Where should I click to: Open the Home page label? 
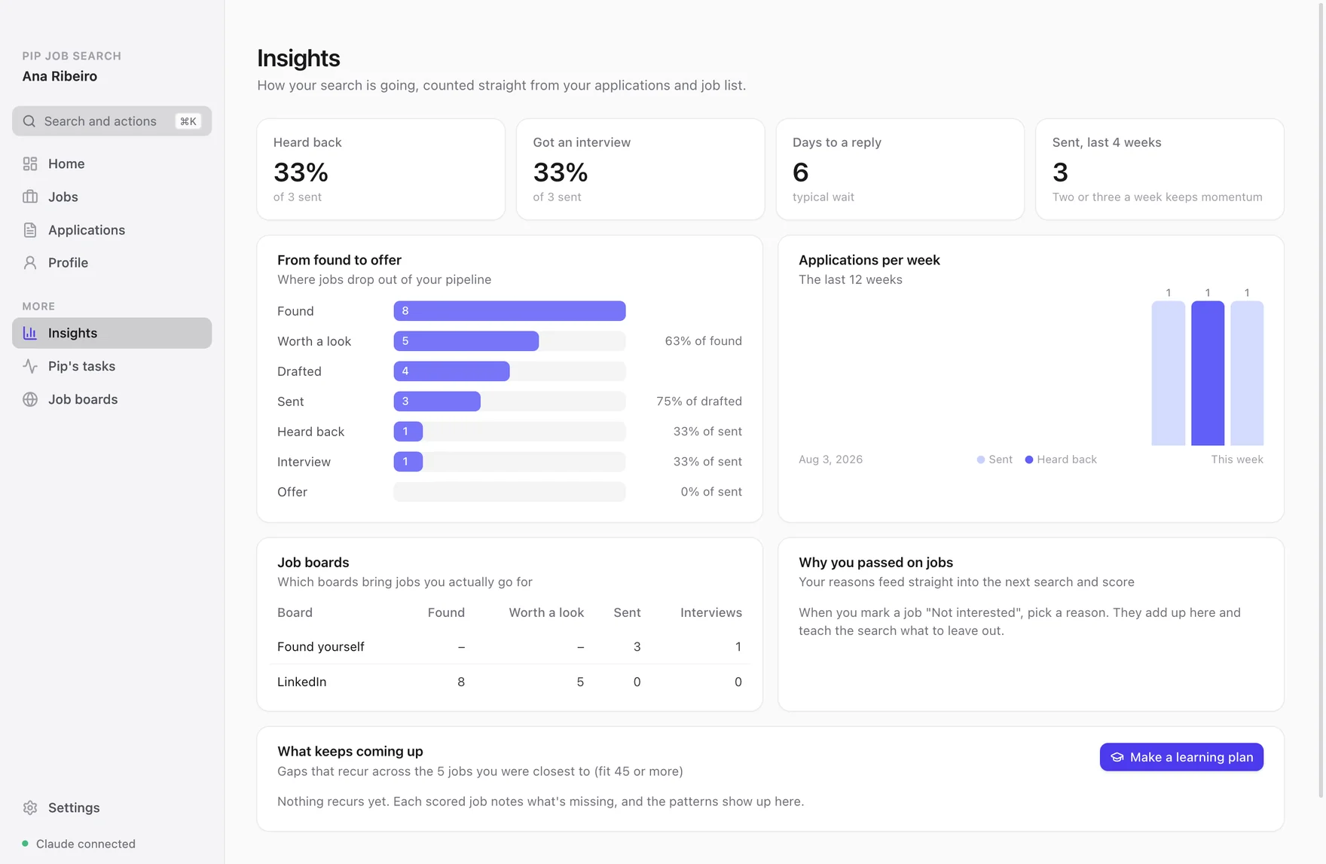(66, 163)
